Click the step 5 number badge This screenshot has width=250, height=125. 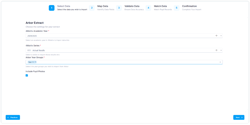(x=176, y=8)
